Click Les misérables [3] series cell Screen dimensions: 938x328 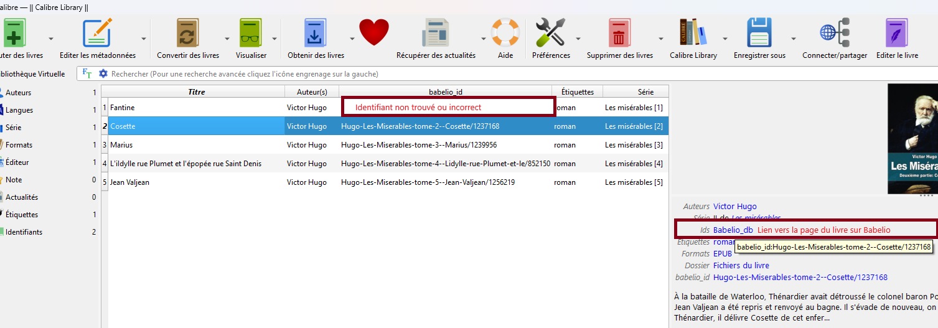635,145
